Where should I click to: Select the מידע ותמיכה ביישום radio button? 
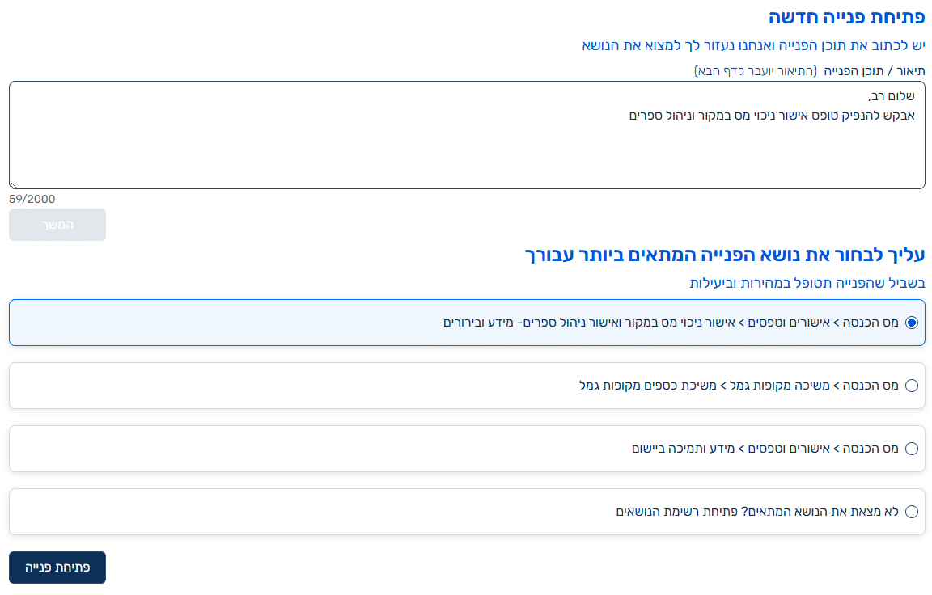pos(912,449)
